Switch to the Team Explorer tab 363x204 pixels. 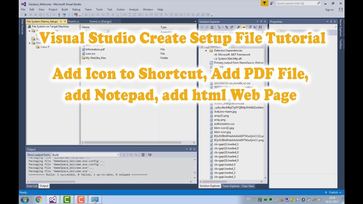pos(231,186)
